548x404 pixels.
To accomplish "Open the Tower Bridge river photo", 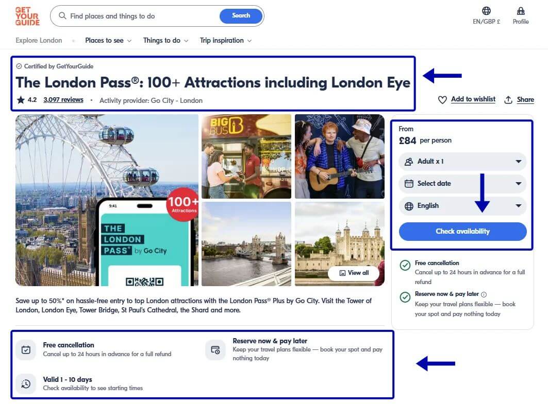I will pos(246,244).
